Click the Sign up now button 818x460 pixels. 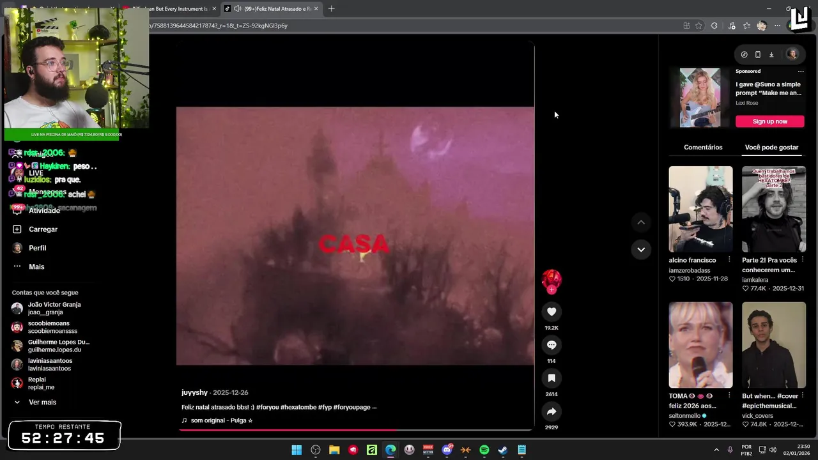[x=769, y=121]
